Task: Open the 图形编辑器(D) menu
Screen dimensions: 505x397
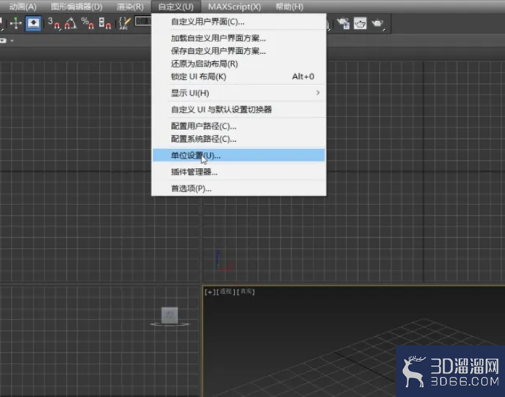Action: click(76, 7)
